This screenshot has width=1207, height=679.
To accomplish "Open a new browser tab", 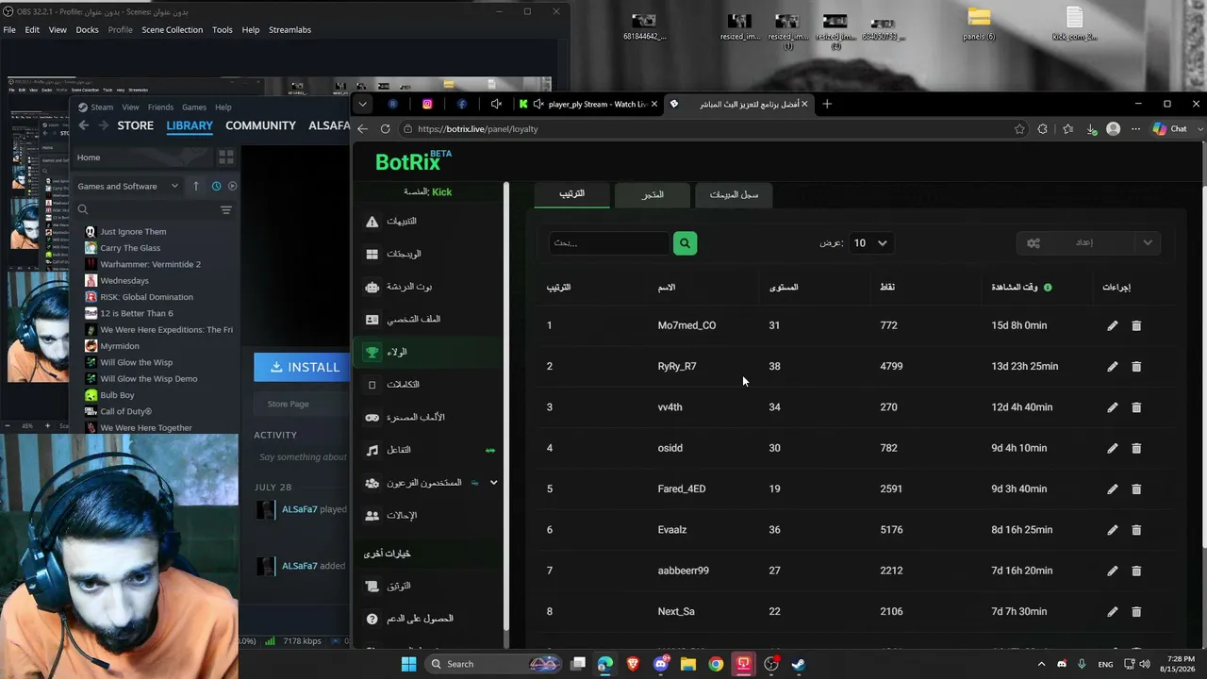I will [827, 104].
